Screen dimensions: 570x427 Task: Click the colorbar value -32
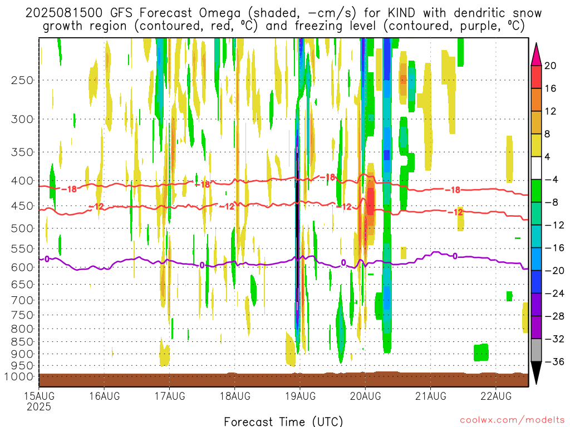(x=554, y=339)
